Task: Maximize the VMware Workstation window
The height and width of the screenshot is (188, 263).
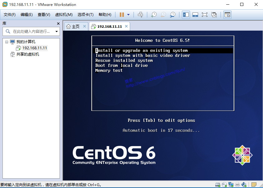Action: (x=242, y=5)
